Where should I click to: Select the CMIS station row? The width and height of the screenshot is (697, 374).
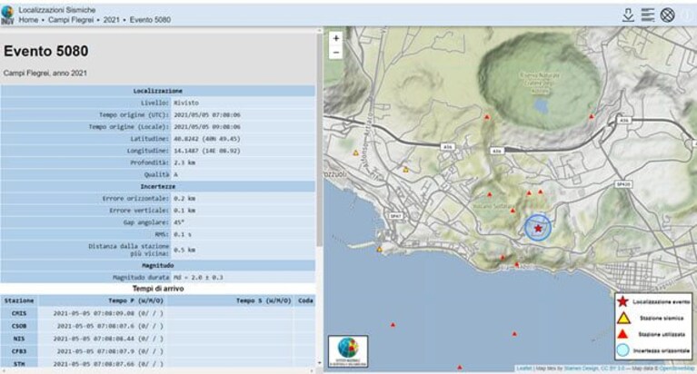coord(158,313)
